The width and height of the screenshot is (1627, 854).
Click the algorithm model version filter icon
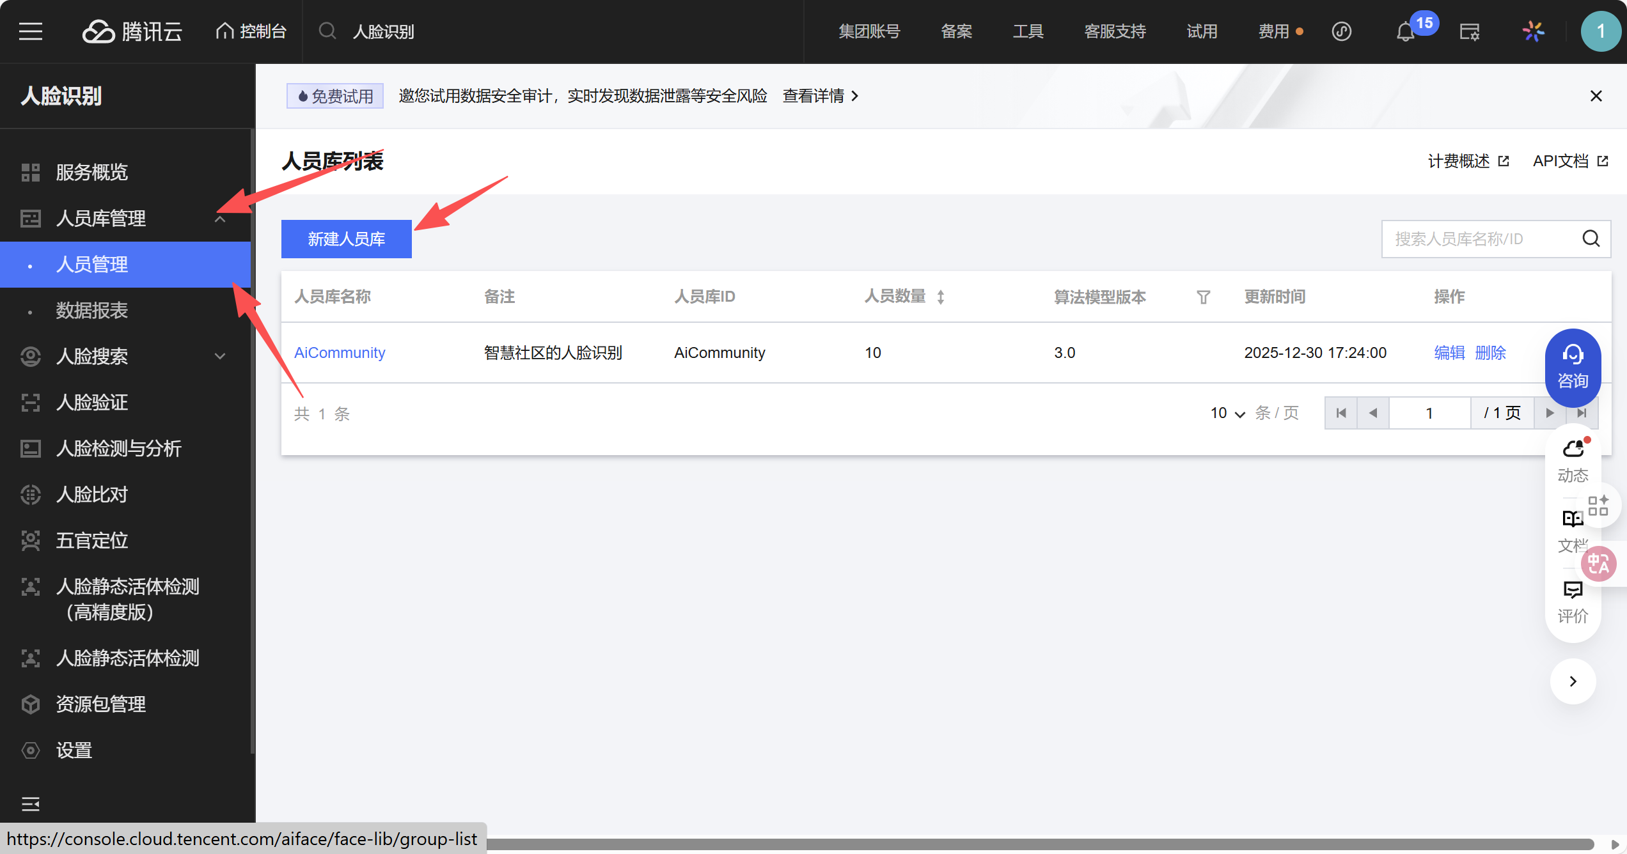coord(1203,297)
